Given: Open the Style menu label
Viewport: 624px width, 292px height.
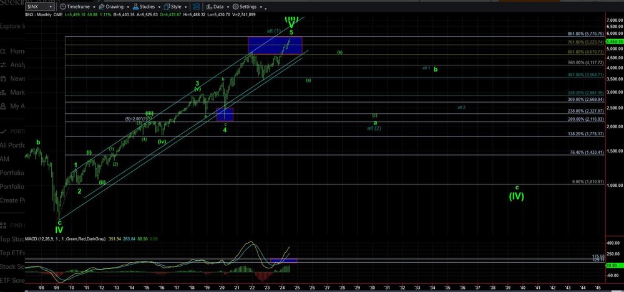Looking at the screenshot, I should click(x=177, y=7).
